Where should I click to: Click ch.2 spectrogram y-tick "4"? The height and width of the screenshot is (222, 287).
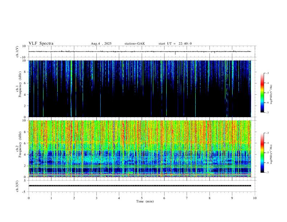pos(25,155)
